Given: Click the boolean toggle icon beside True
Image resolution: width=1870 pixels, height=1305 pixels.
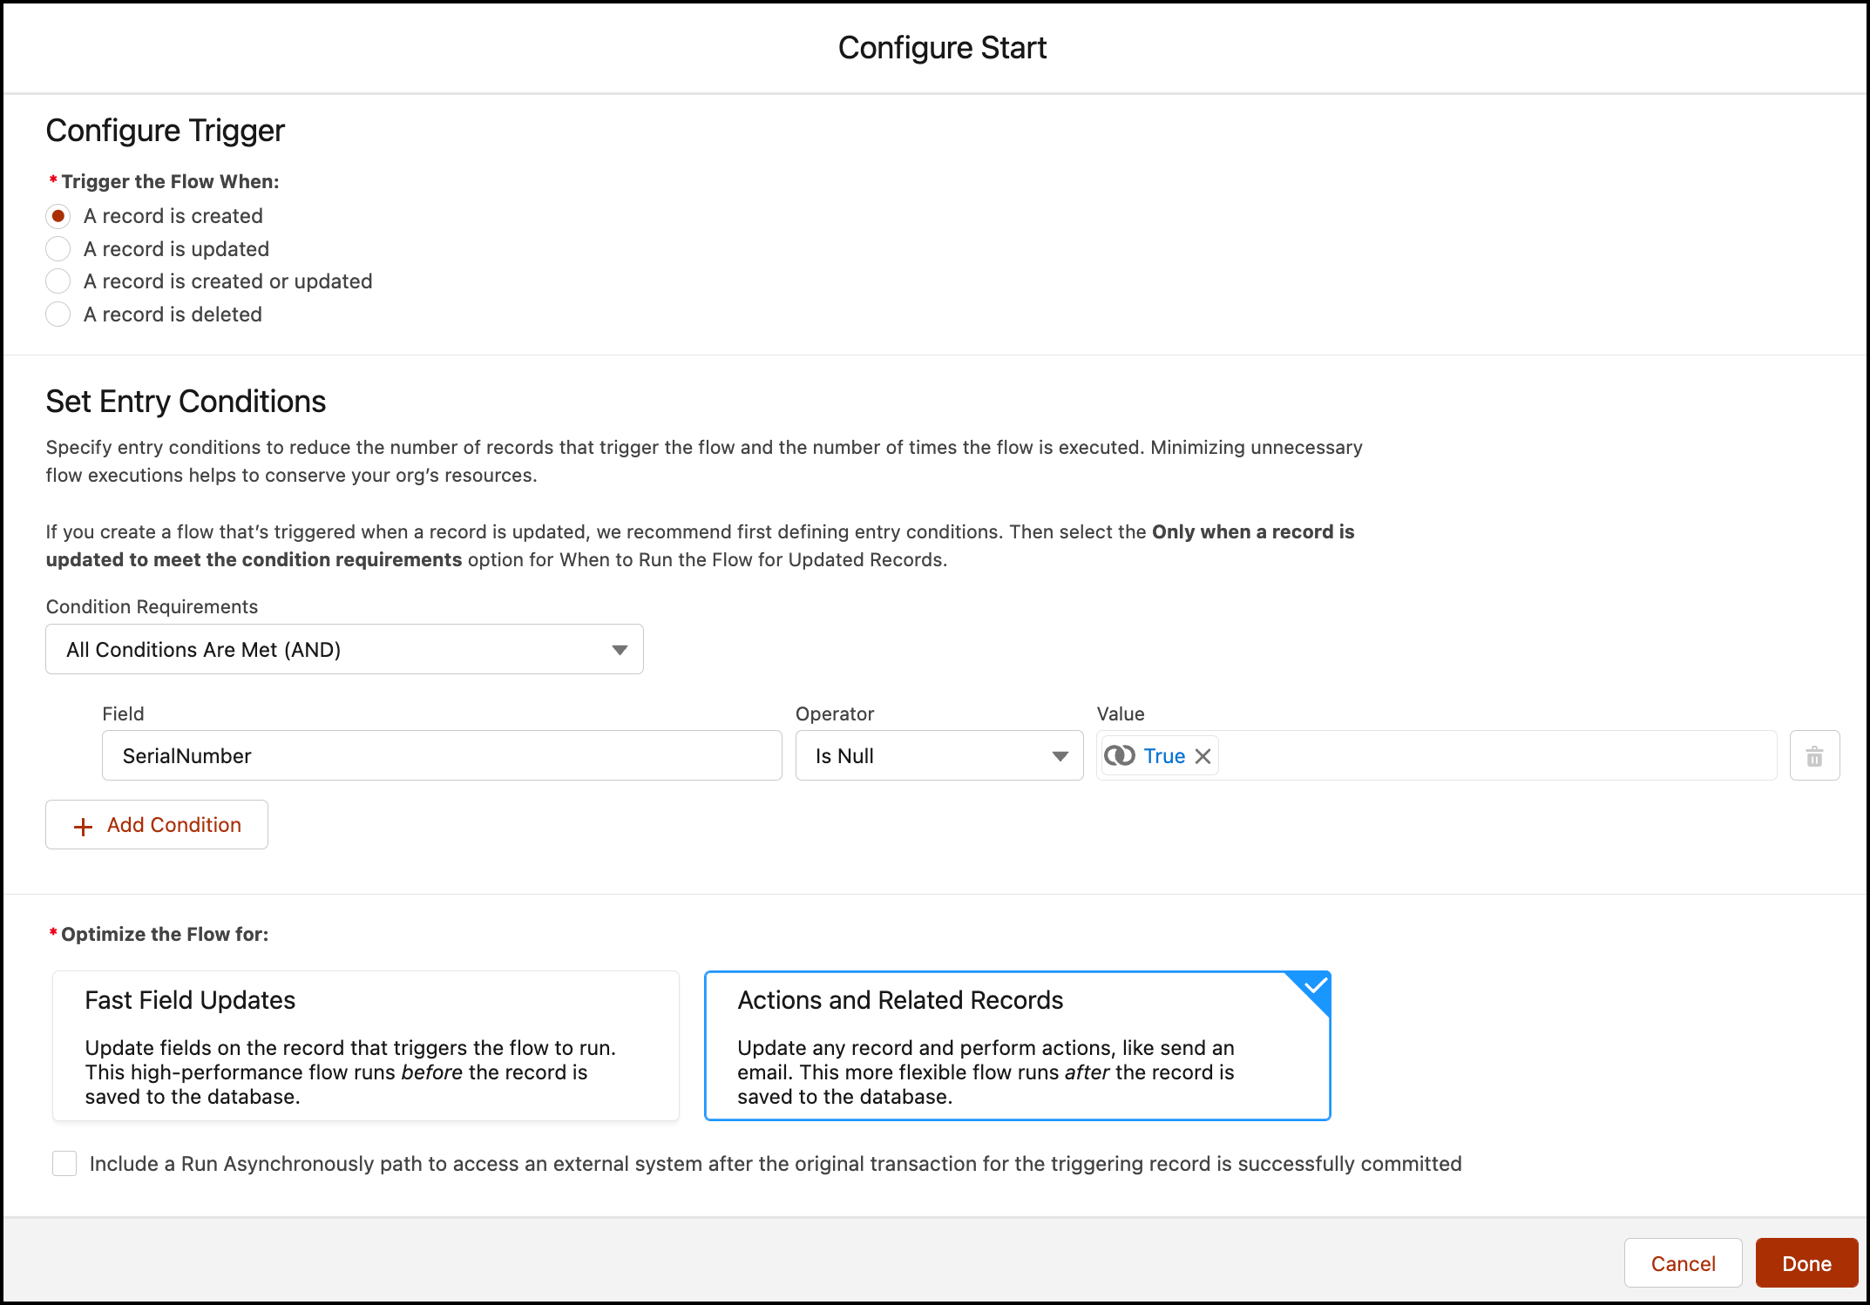Looking at the screenshot, I should point(1120,755).
